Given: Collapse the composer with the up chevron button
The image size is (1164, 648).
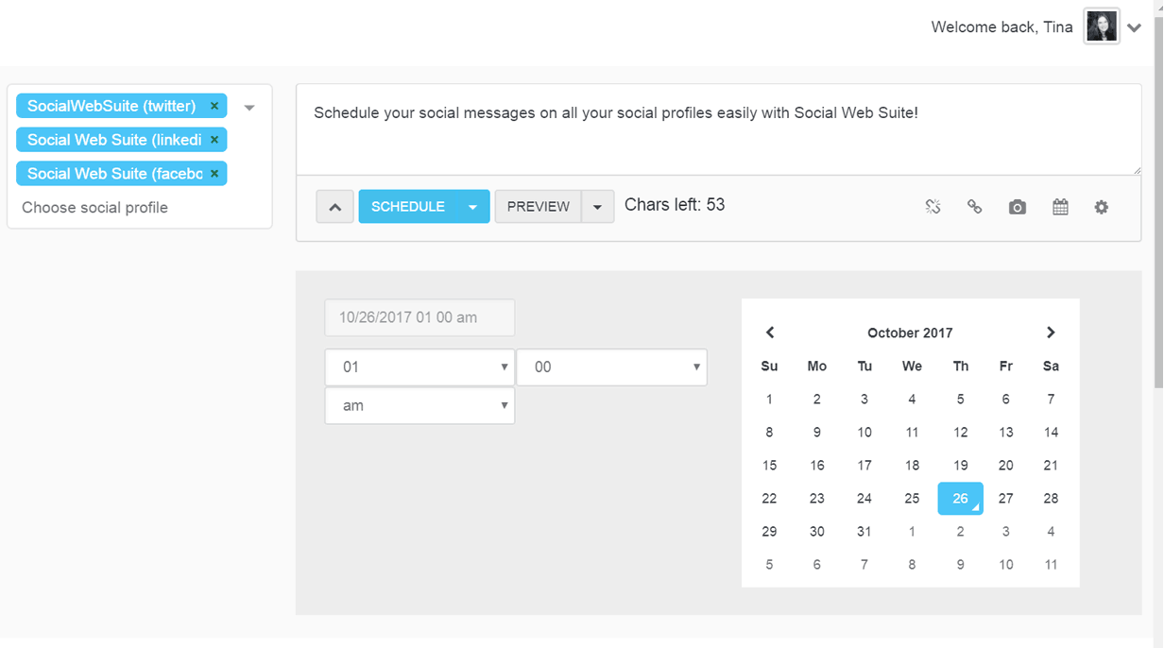Looking at the screenshot, I should pos(334,207).
